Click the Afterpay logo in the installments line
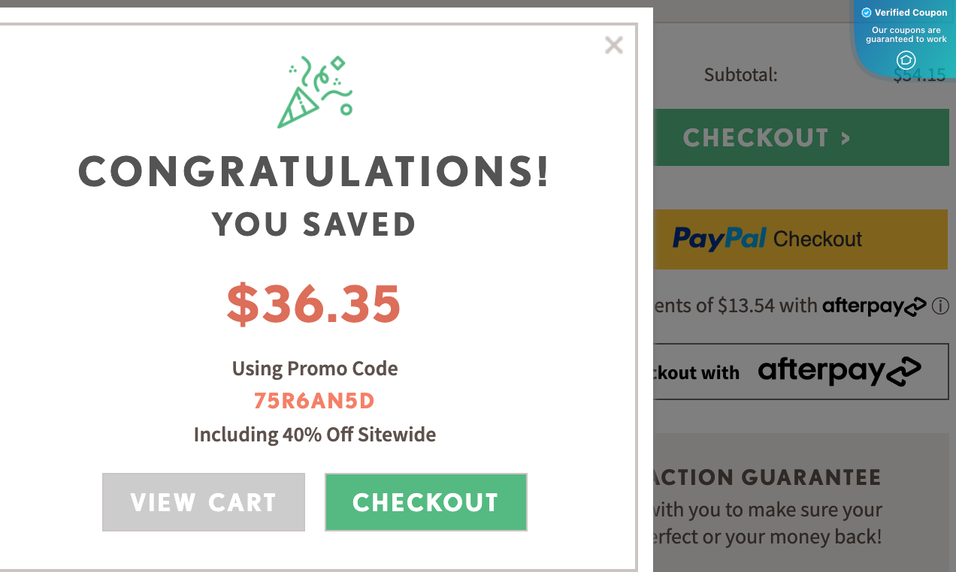Image resolution: width=956 pixels, height=572 pixels. coord(874,306)
